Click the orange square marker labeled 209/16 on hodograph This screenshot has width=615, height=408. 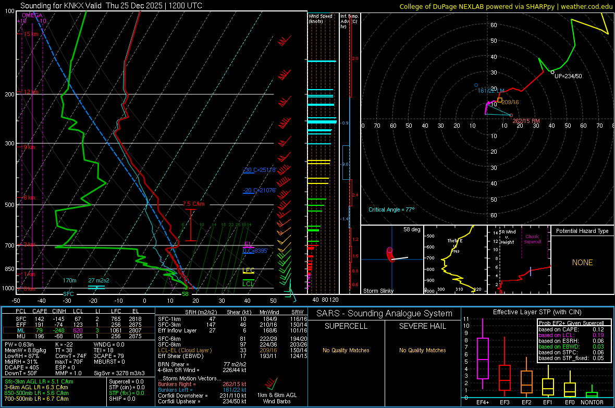point(500,101)
